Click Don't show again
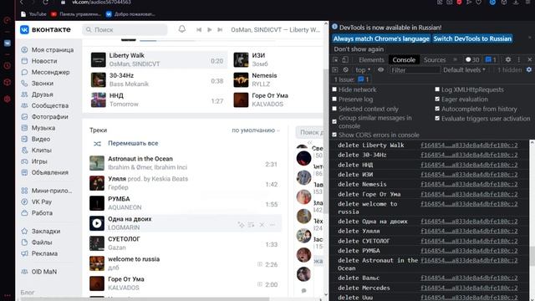The width and height of the screenshot is (535, 301). 359,49
